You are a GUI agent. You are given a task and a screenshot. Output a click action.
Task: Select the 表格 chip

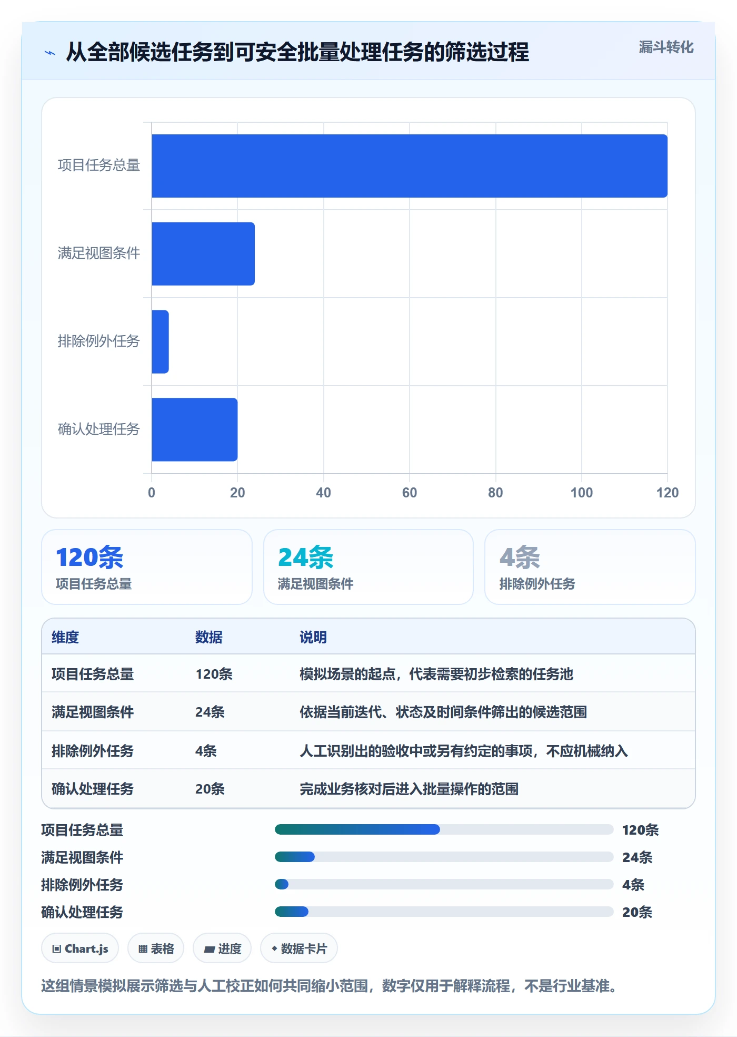pos(156,948)
